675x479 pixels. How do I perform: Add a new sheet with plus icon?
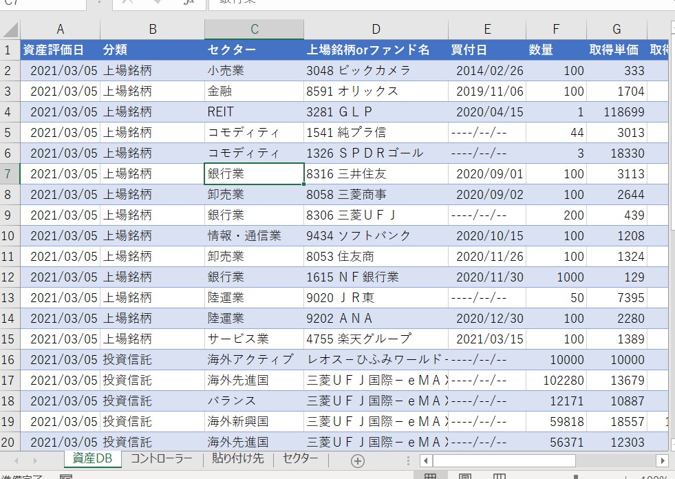[x=357, y=461]
